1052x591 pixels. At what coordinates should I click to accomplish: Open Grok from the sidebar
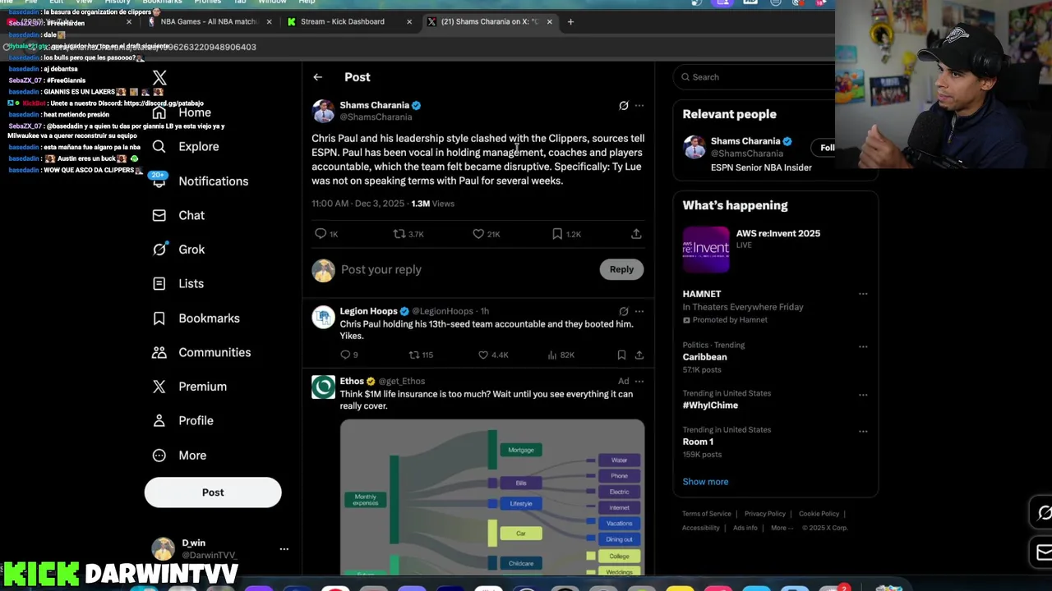[x=178, y=250]
